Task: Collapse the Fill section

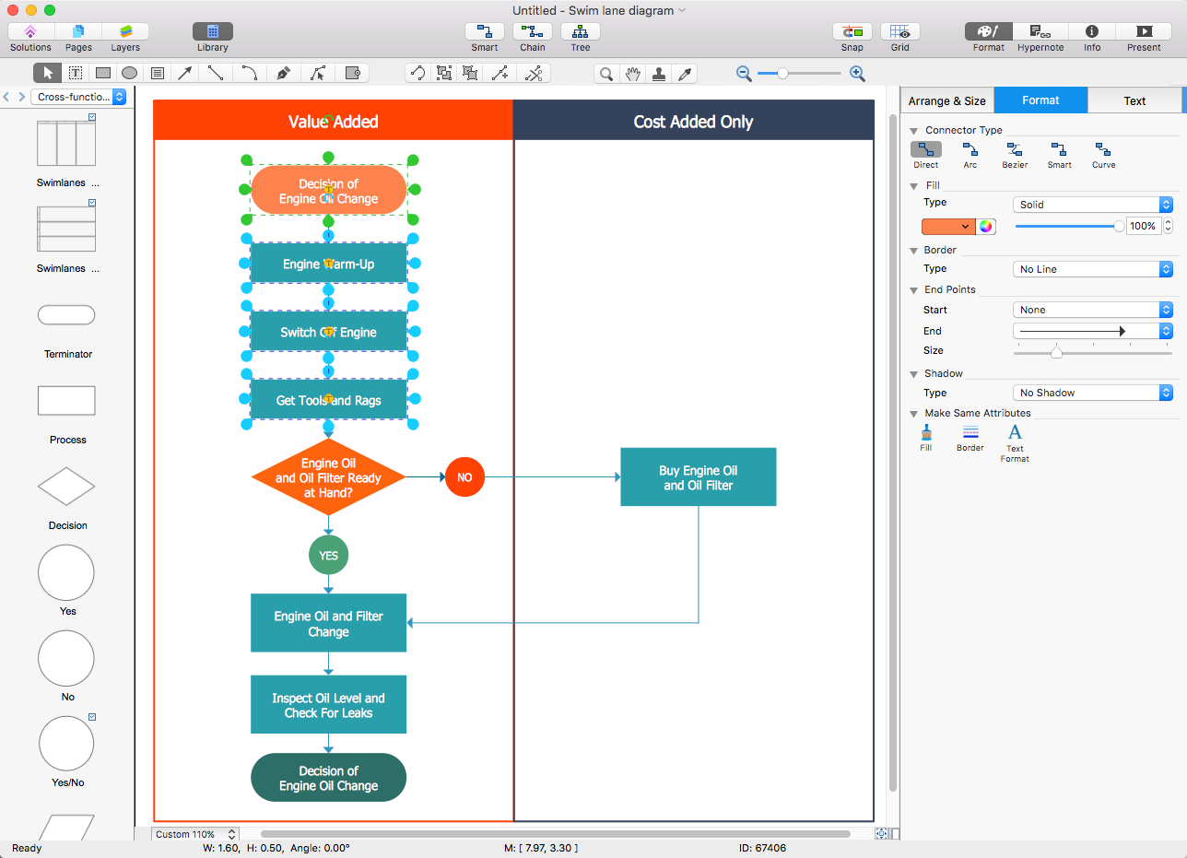Action: tap(914, 186)
